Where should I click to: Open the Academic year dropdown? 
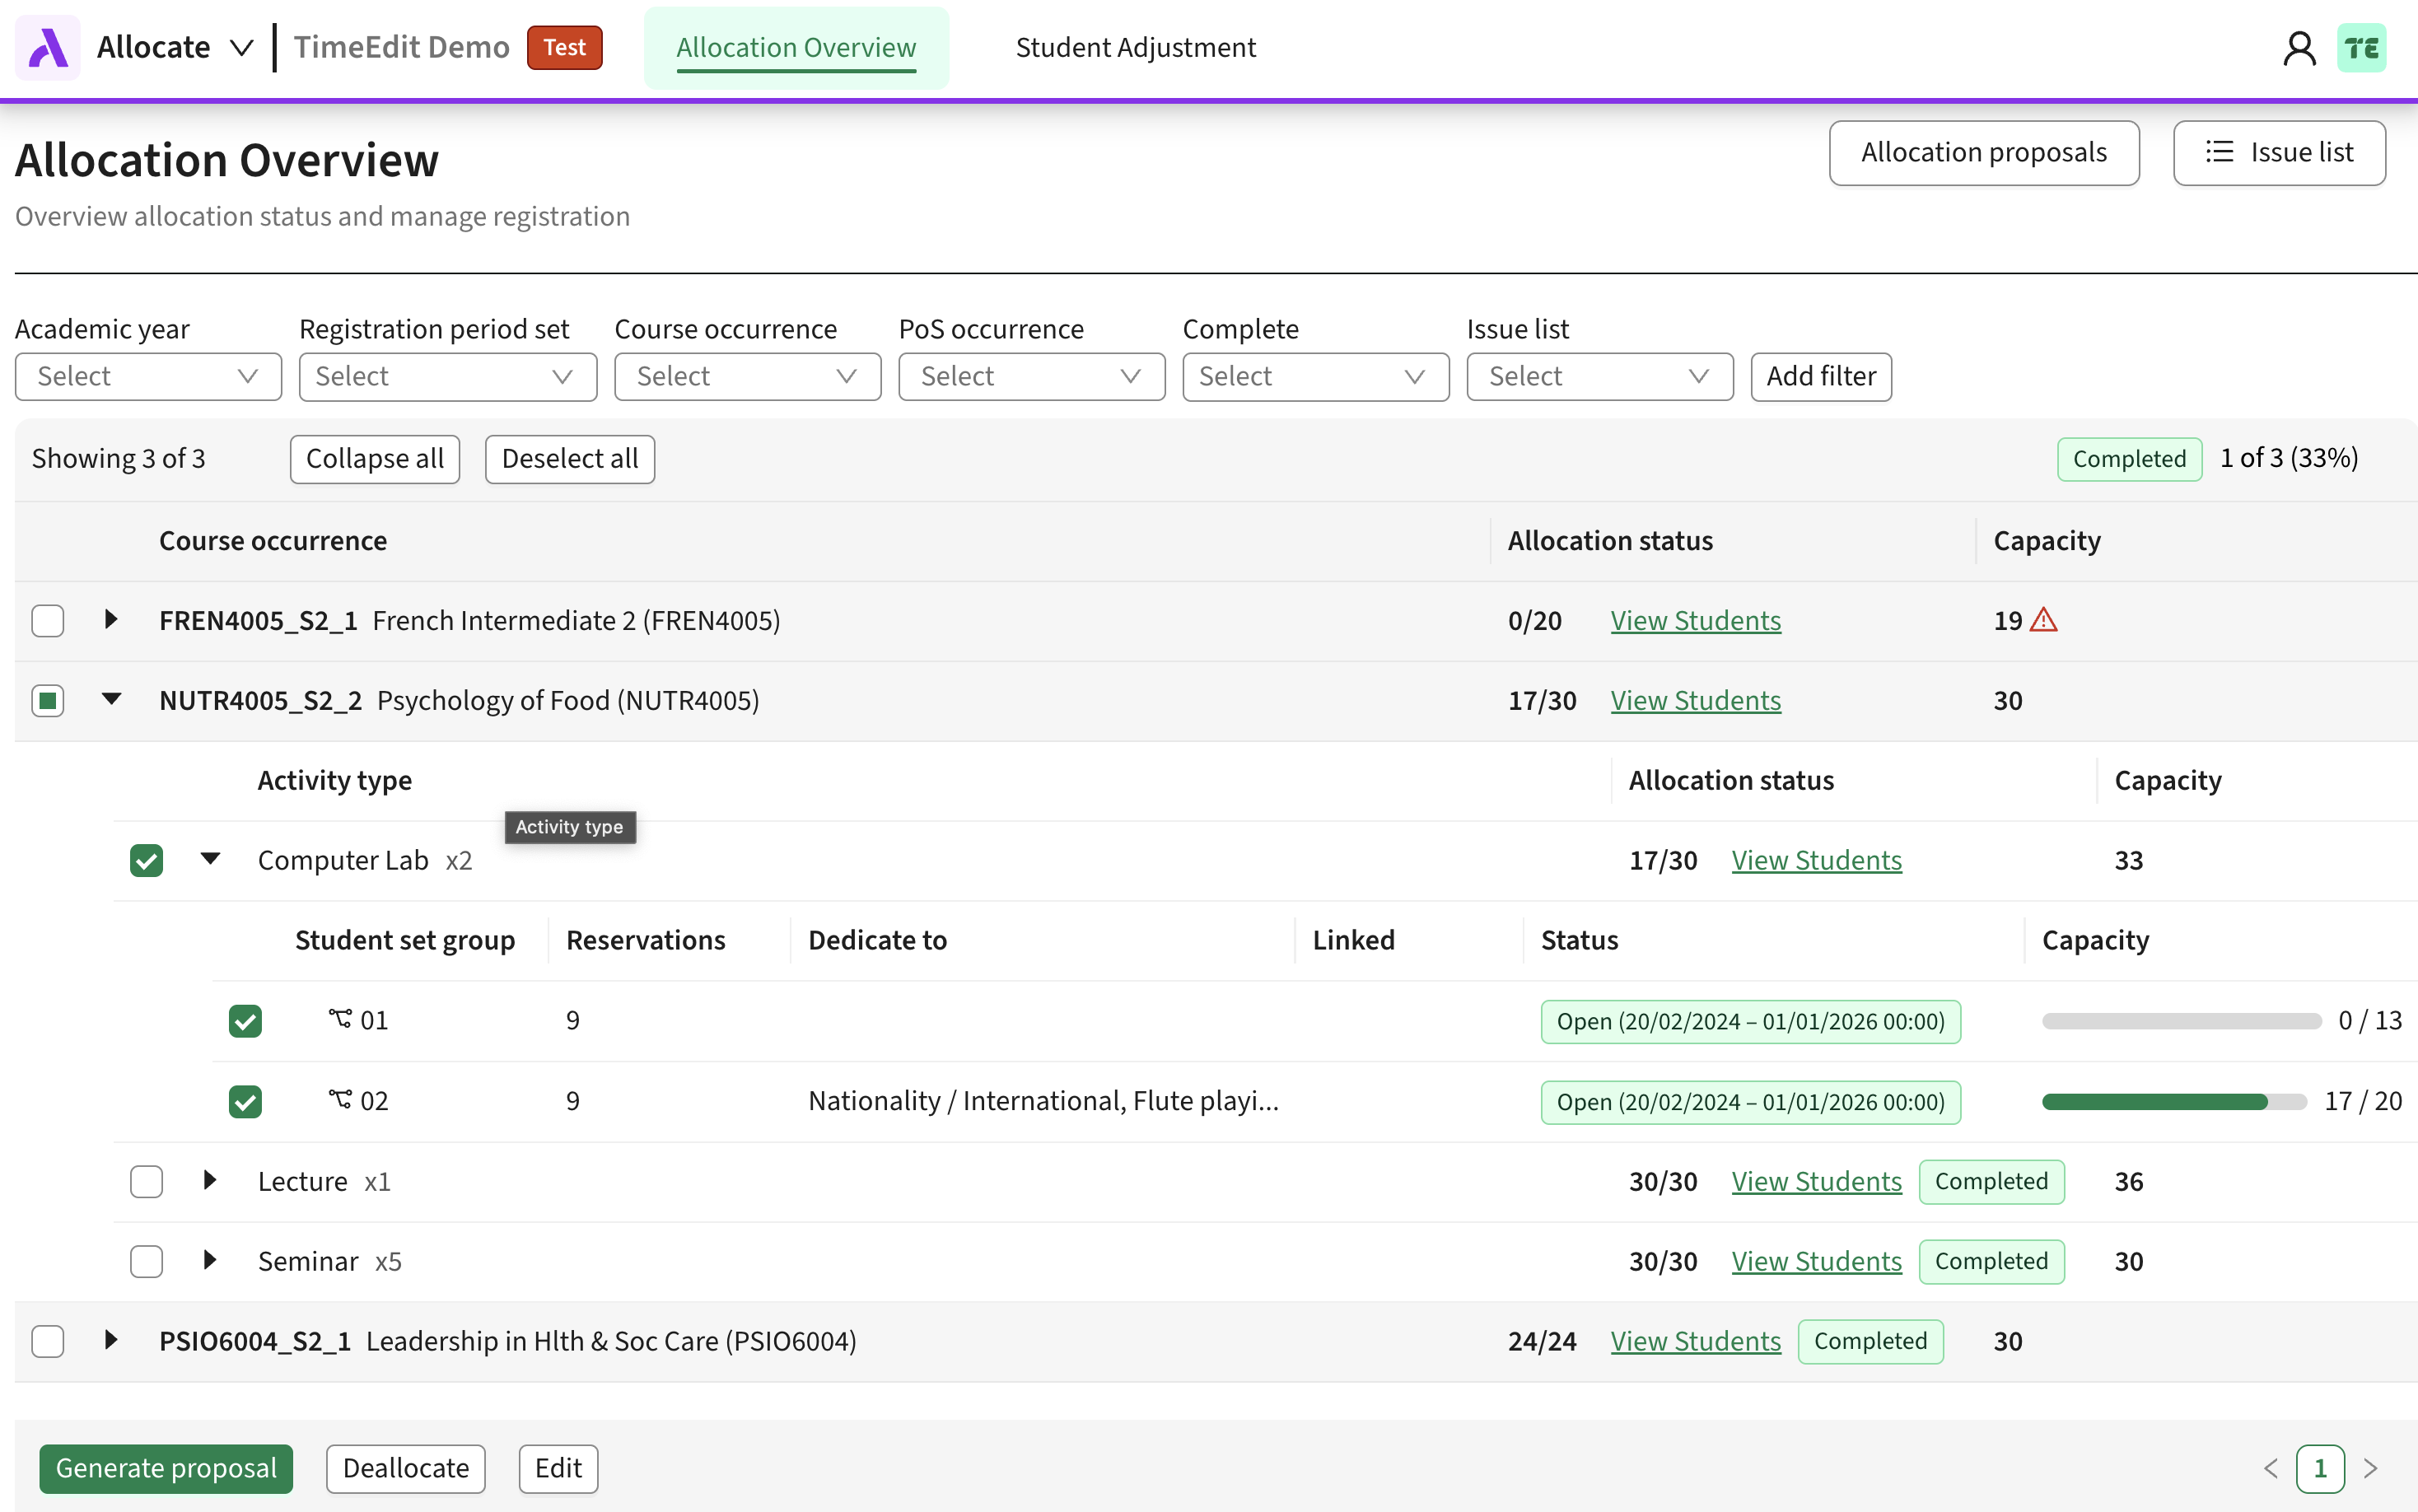[148, 376]
